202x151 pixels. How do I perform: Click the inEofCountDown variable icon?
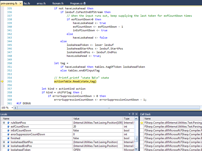point(8,130)
